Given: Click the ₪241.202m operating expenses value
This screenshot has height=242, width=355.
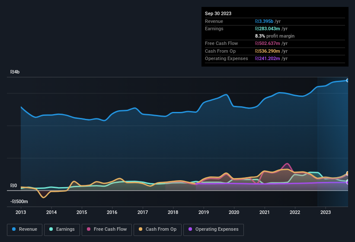Looking at the screenshot, I should 267,58.
